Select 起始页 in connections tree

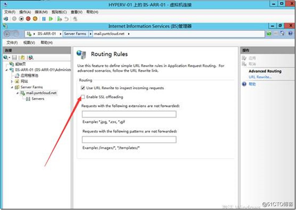[21, 64]
